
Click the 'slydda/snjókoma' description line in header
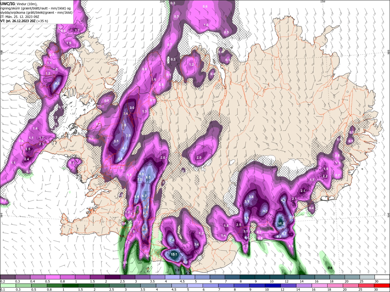36,12
